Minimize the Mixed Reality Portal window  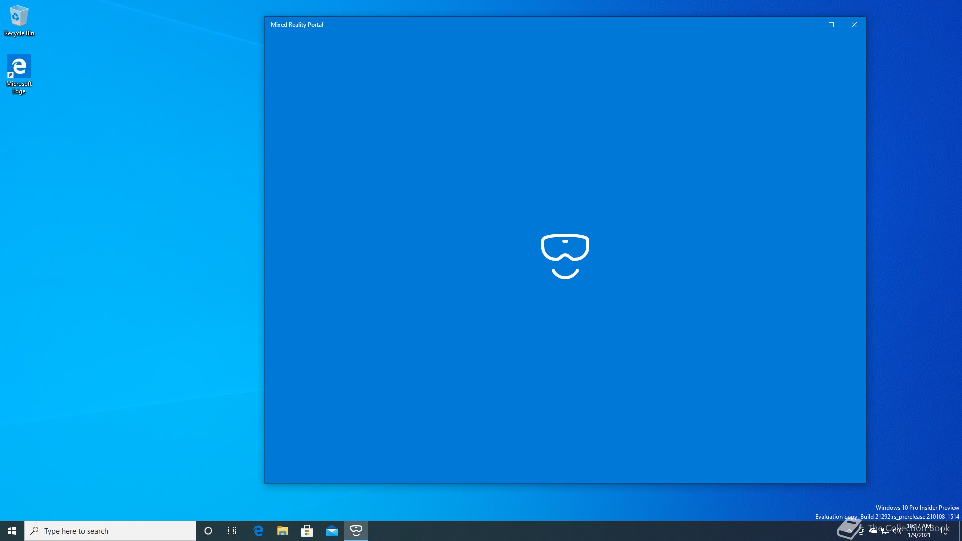pos(808,25)
